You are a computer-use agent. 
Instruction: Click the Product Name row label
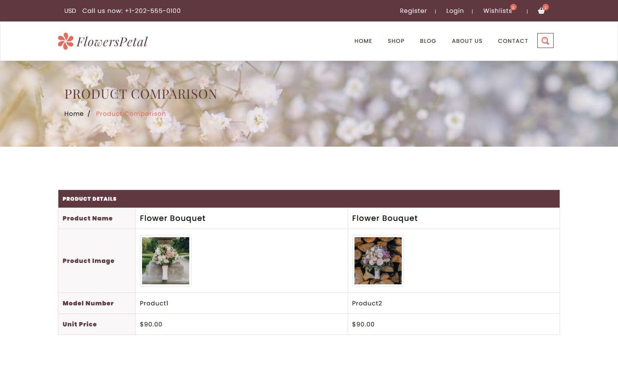pos(88,218)
